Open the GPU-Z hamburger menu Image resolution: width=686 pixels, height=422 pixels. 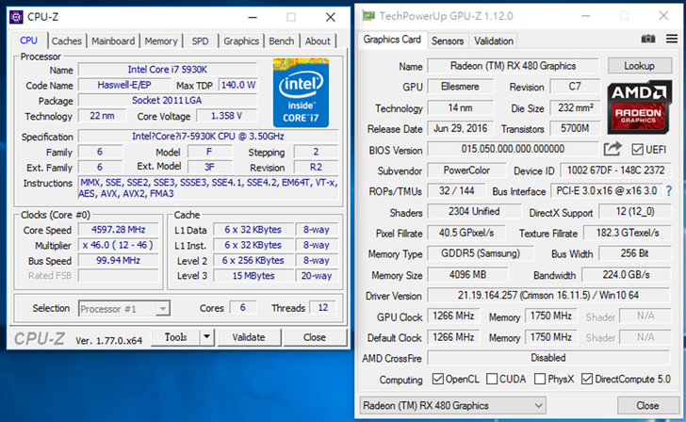[672, 39]
